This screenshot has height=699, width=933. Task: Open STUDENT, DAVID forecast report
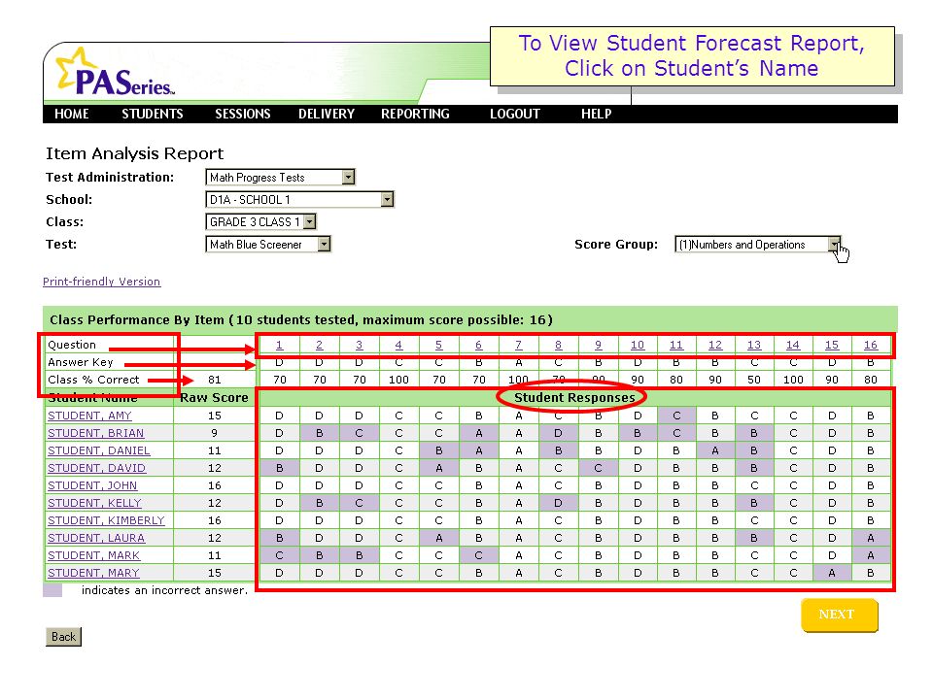[96, 468]
